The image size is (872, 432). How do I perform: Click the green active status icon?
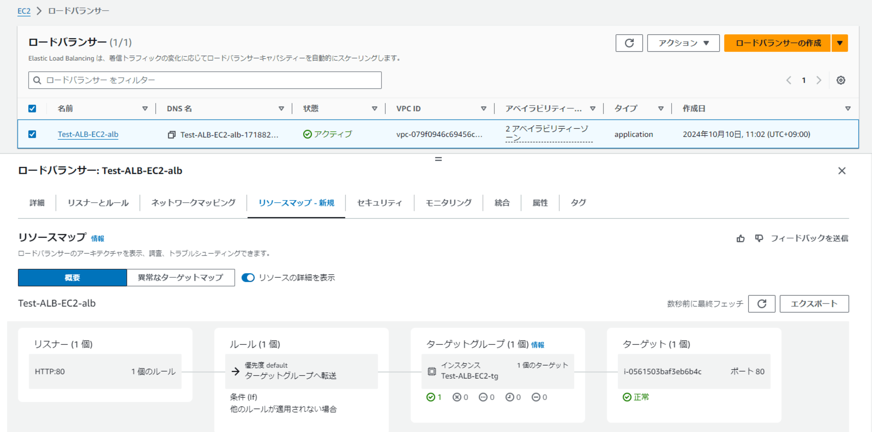tap(307, 134)
